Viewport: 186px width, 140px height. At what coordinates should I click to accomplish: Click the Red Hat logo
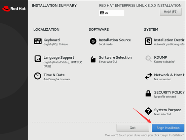(x=14, y=9)
